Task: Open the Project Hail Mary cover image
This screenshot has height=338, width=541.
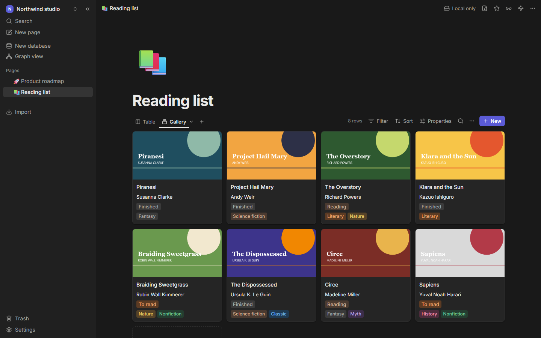Action: tap(271, 155)
